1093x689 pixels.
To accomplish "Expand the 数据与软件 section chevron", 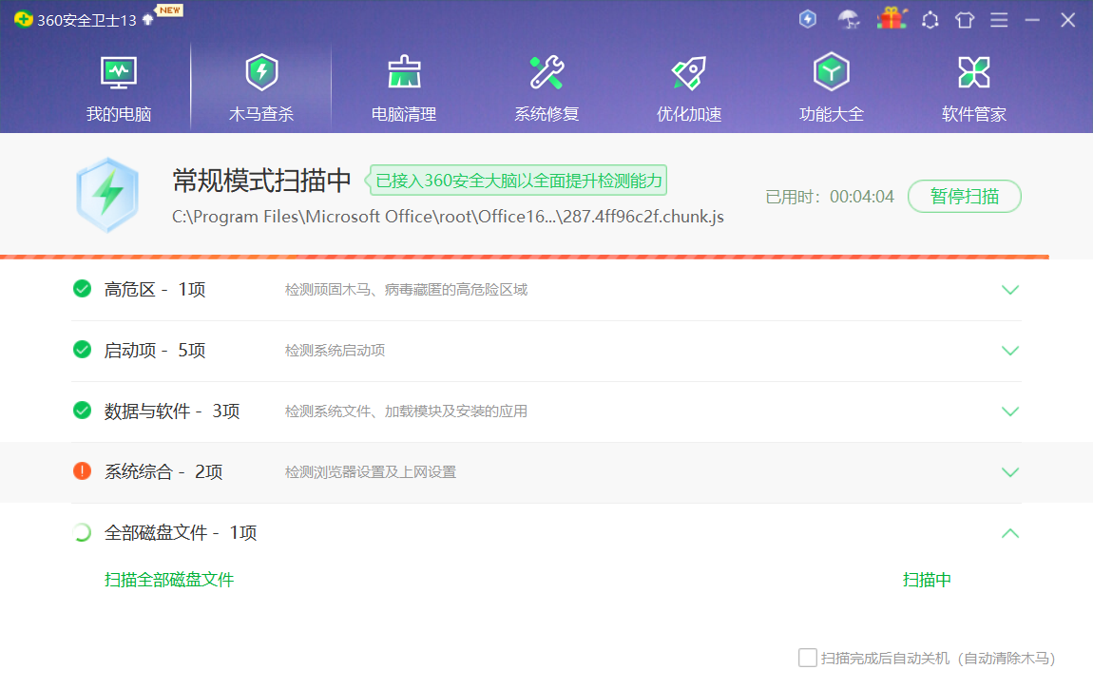I will click(x=1010, y=411).
